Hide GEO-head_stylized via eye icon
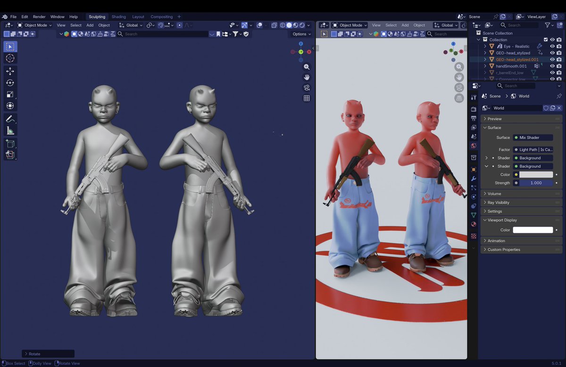The width and height of the screenshot is (566, 367). coord(552,53)
